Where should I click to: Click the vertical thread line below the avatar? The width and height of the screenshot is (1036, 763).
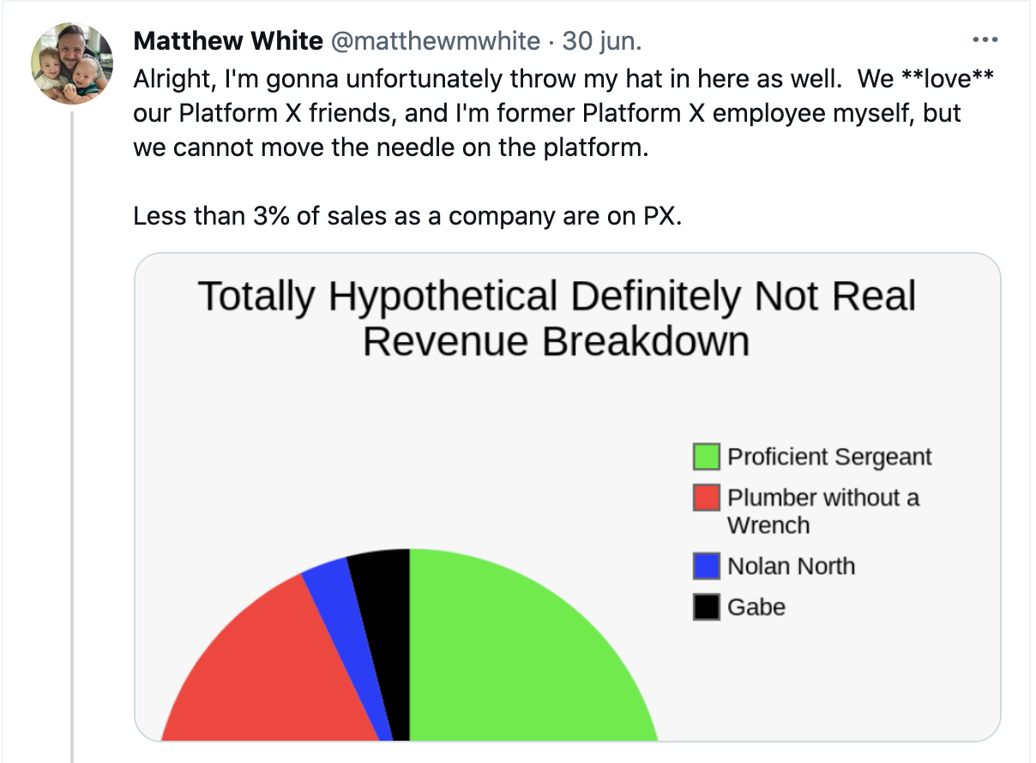pos(73,429)
